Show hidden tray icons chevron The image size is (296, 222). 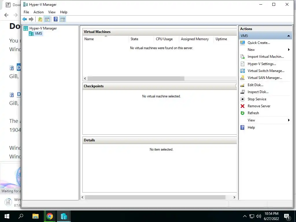245,216
